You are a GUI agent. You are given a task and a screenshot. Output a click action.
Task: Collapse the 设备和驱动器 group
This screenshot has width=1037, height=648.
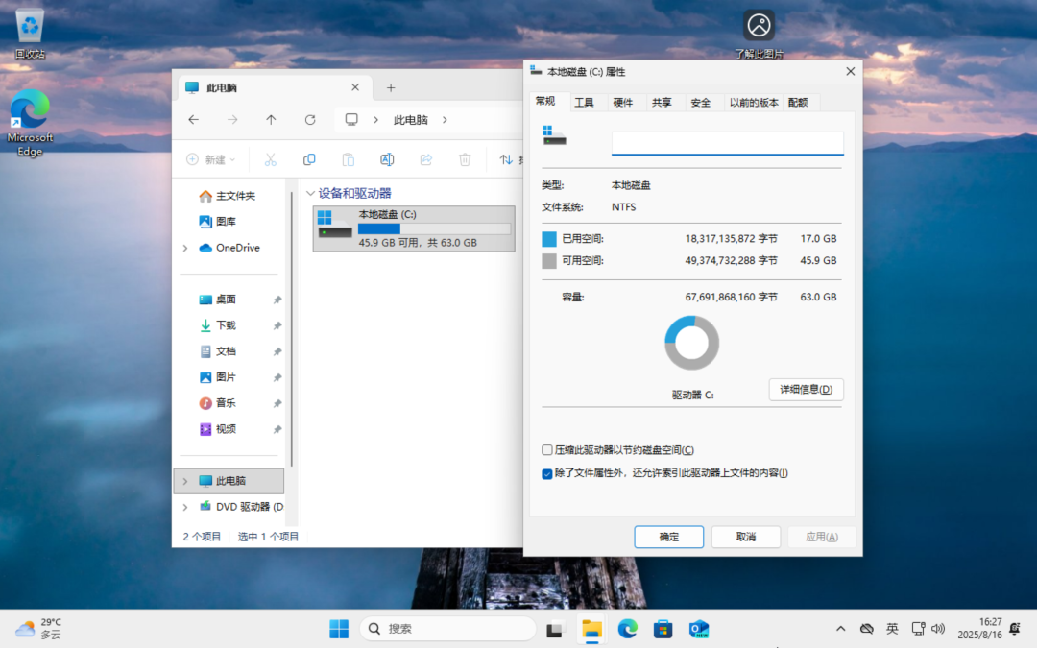point(309,193)
